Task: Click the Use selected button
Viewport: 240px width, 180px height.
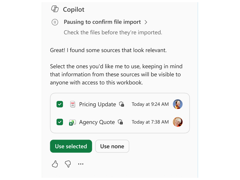Action: (71, 146)
